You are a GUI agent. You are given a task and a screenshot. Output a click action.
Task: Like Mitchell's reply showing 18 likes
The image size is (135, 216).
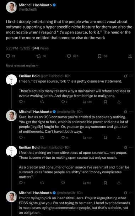[63, 137]
